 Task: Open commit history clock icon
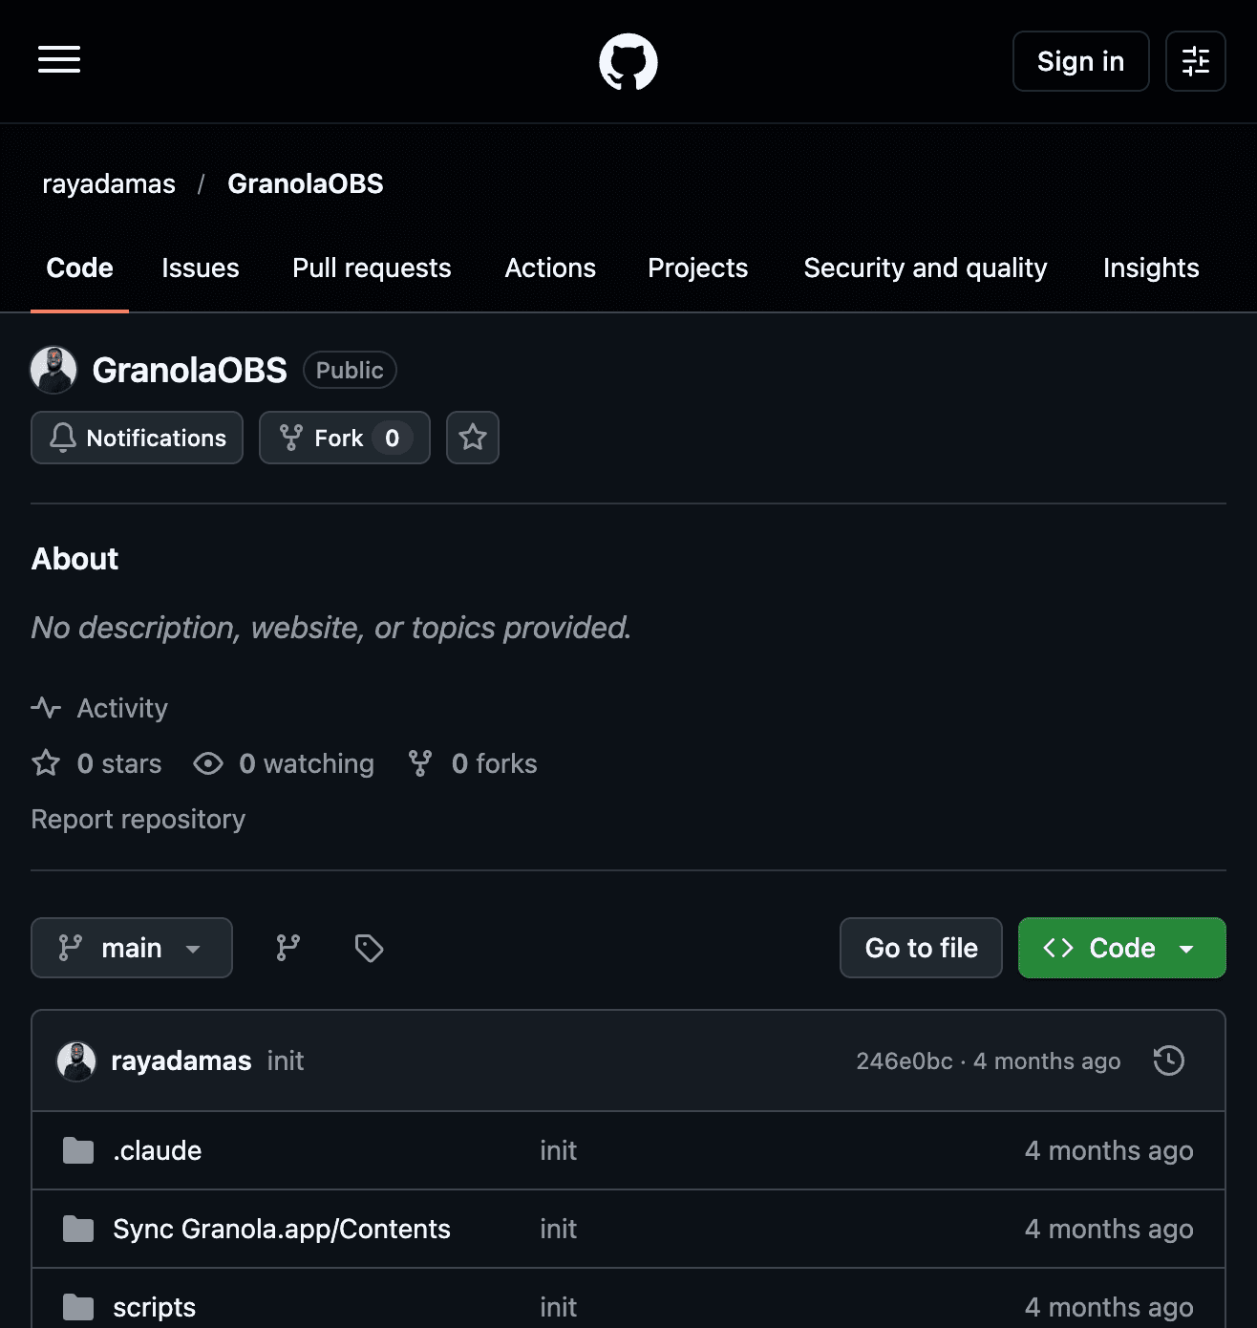[1169, 1060]
